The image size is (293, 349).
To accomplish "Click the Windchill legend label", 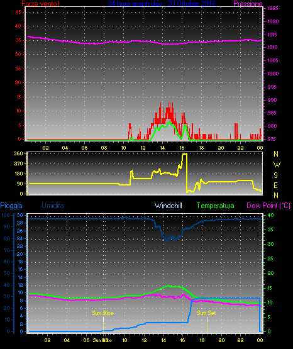I will tap(169, 206).
